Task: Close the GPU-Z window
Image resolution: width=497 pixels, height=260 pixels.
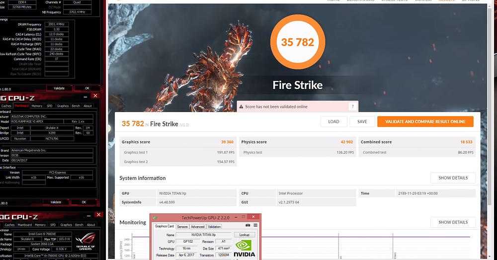Action: (x=253, y=217)
